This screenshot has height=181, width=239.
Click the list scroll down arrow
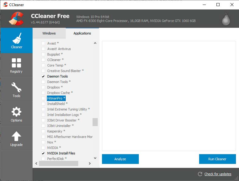[x=95, y=158]
